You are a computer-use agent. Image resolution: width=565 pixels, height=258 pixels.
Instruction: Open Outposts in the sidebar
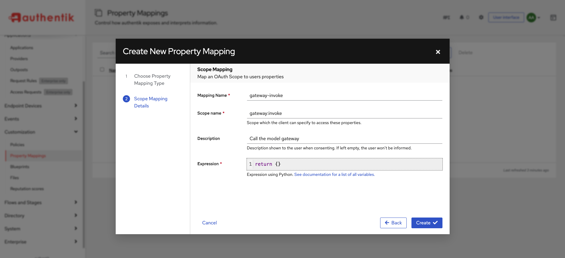pos(19,70)
